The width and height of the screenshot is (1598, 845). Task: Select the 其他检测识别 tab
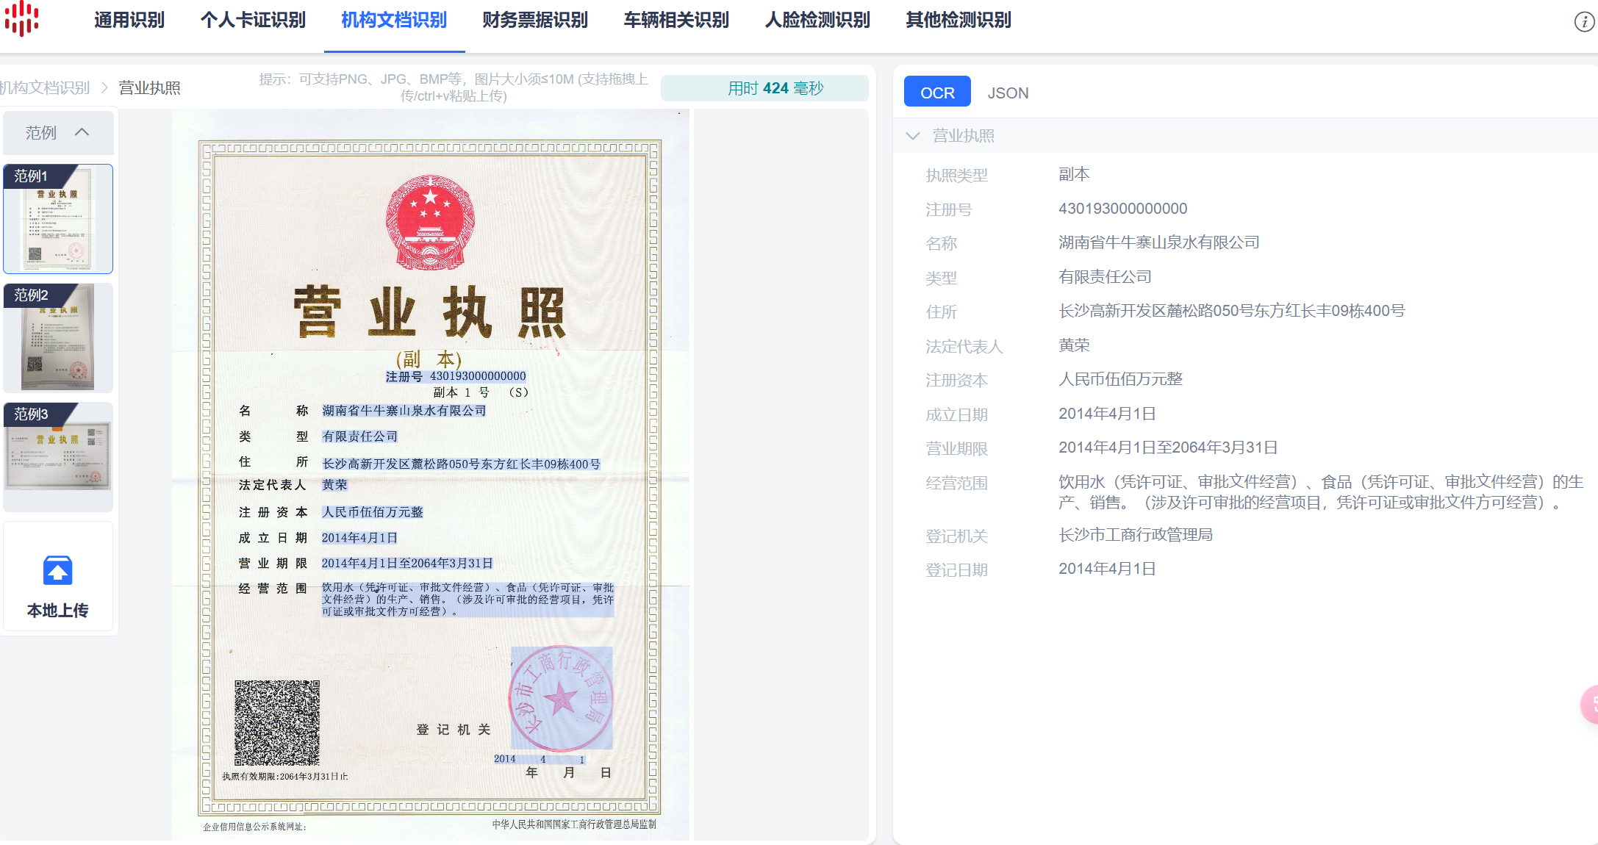[959, 21]
